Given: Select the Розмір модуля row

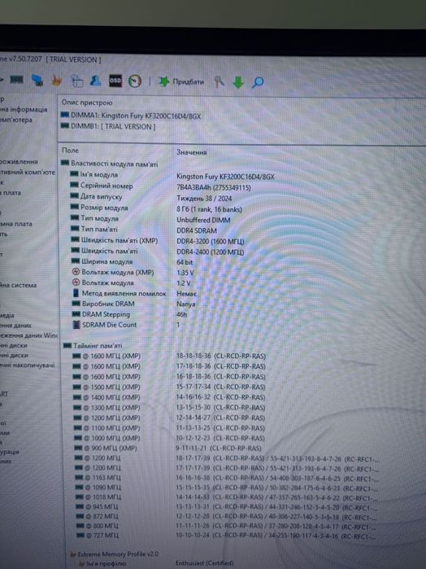Looking at the screenshot, I should pos(156,208).
